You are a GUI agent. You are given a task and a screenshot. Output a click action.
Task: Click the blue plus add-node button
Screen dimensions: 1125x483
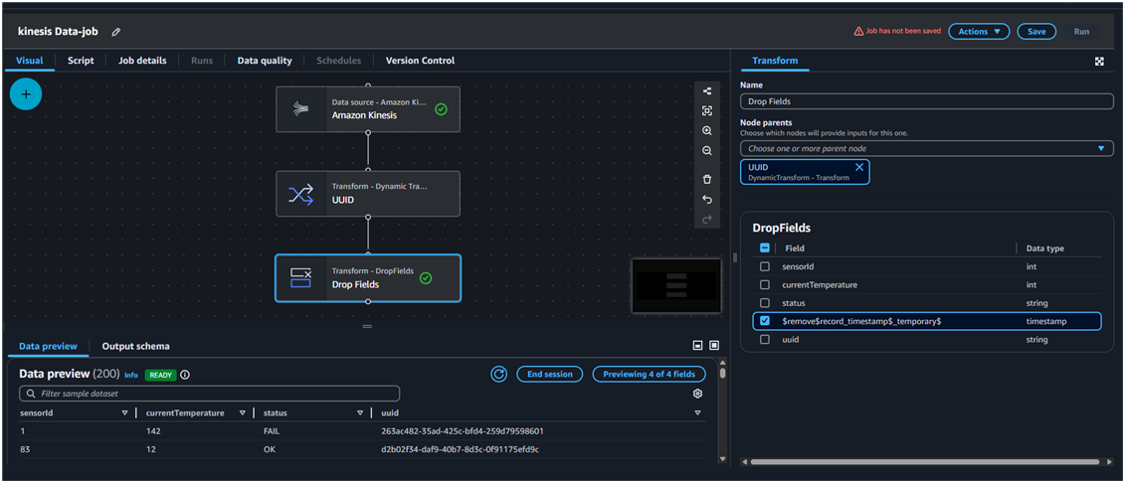point(26,93)
